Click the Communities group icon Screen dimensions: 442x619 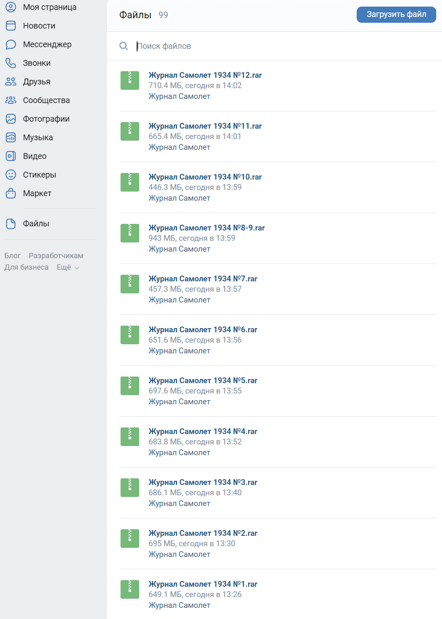pyautogui.click(x=11, y=100)
